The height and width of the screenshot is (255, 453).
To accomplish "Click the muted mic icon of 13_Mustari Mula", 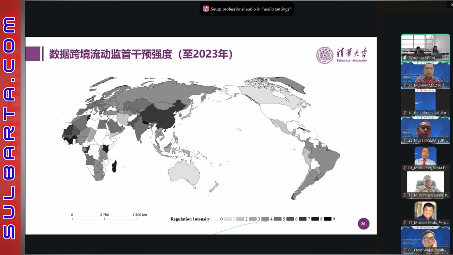I will (x=405, y=223).
